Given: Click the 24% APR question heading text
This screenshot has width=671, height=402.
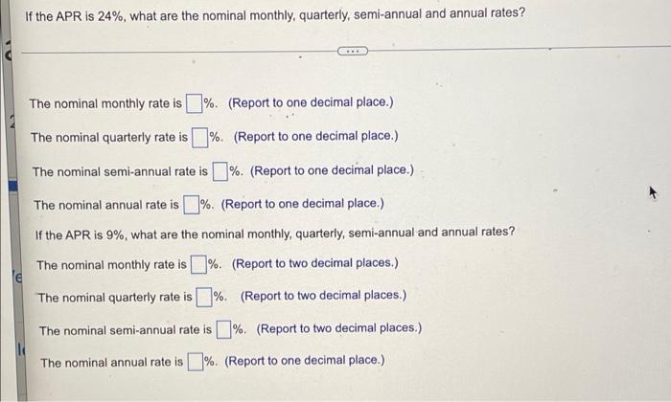Looking at the screenshot, I should [x=275, y=15].
